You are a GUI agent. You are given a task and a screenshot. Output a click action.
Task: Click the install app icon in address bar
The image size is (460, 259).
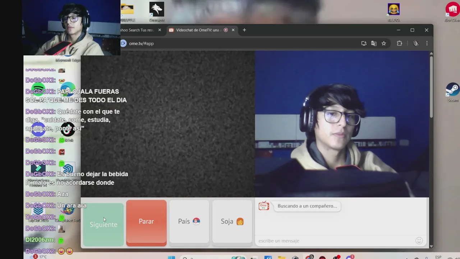pyautogui.click(x=364, y=43)
